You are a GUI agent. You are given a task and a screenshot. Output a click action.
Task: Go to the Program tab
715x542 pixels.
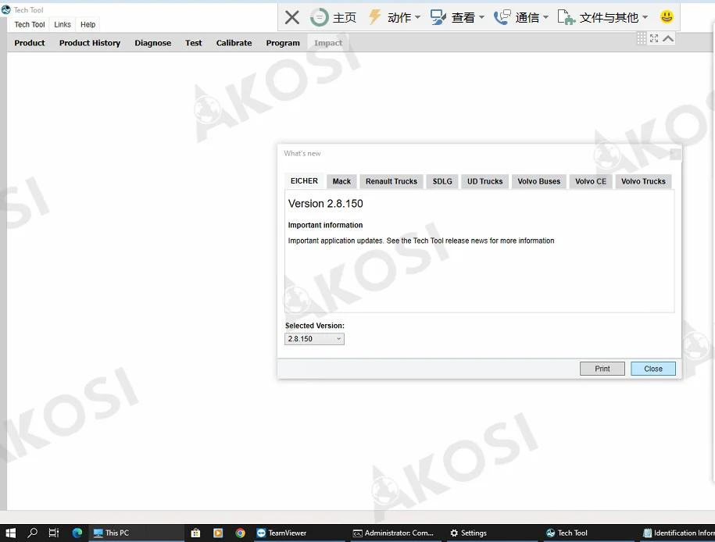(x=283, y=43)
